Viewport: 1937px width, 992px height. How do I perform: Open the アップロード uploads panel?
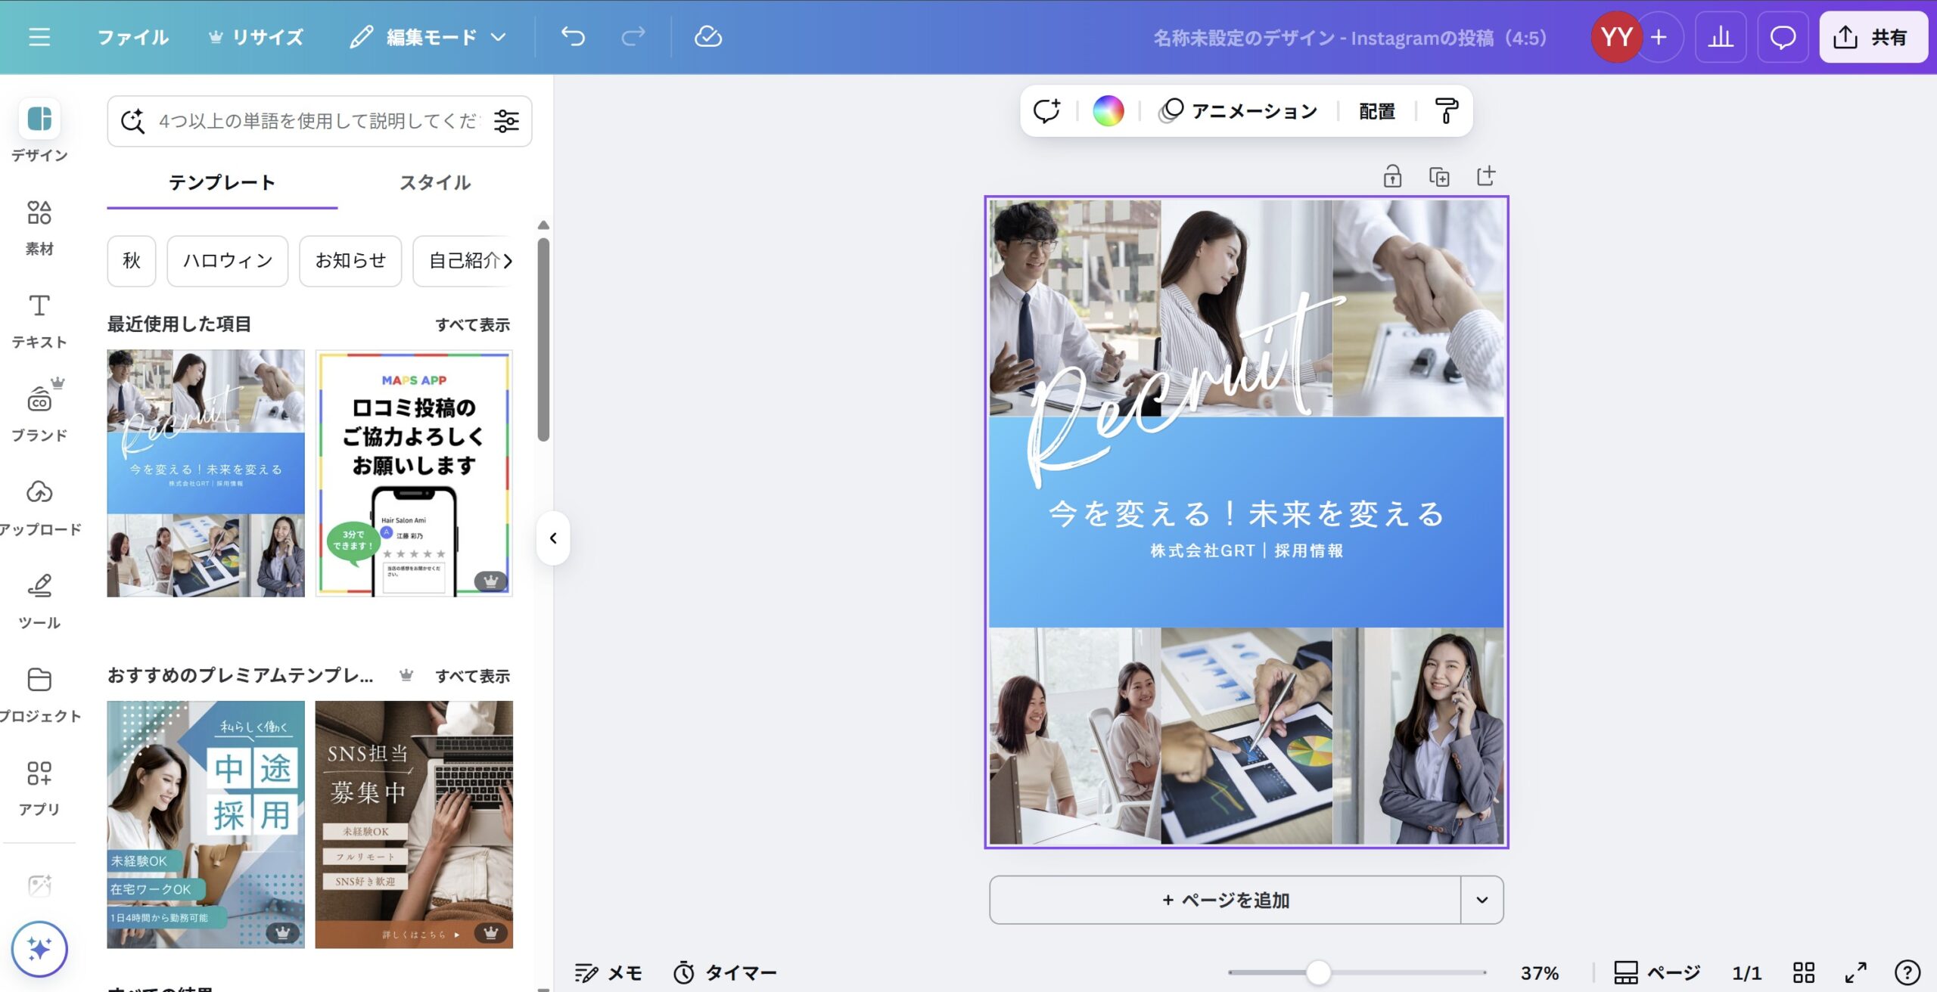click(x=39, y=507)
